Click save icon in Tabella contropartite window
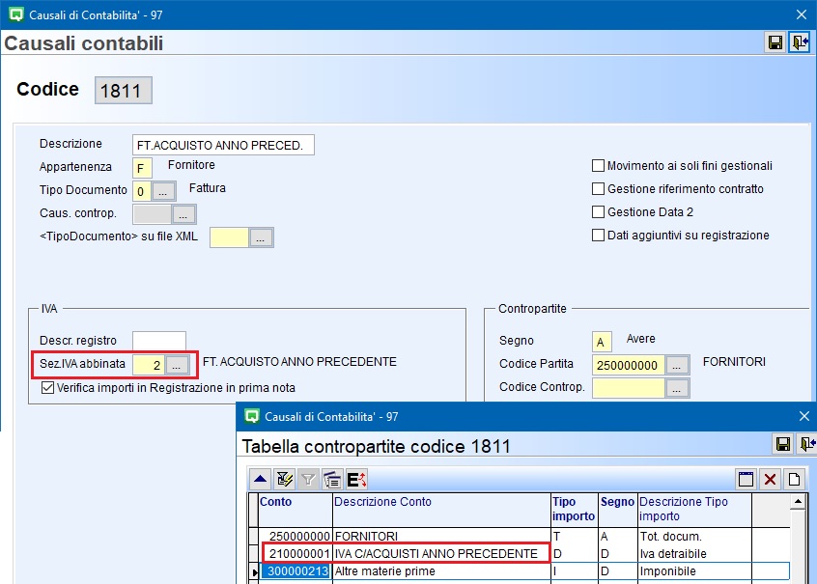 (783, 444)
